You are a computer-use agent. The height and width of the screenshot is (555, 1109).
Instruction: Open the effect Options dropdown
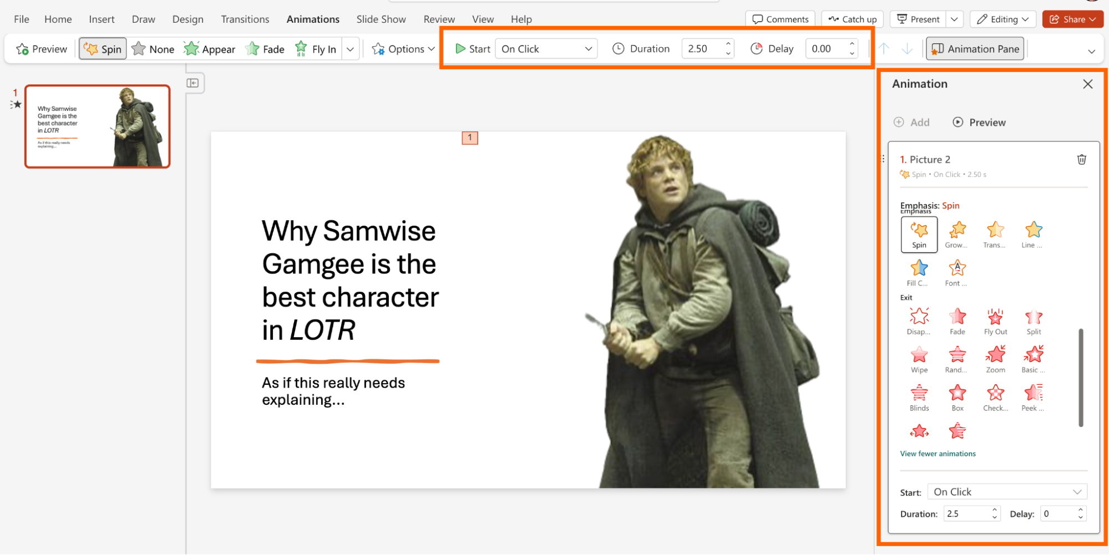pos(403,49)
